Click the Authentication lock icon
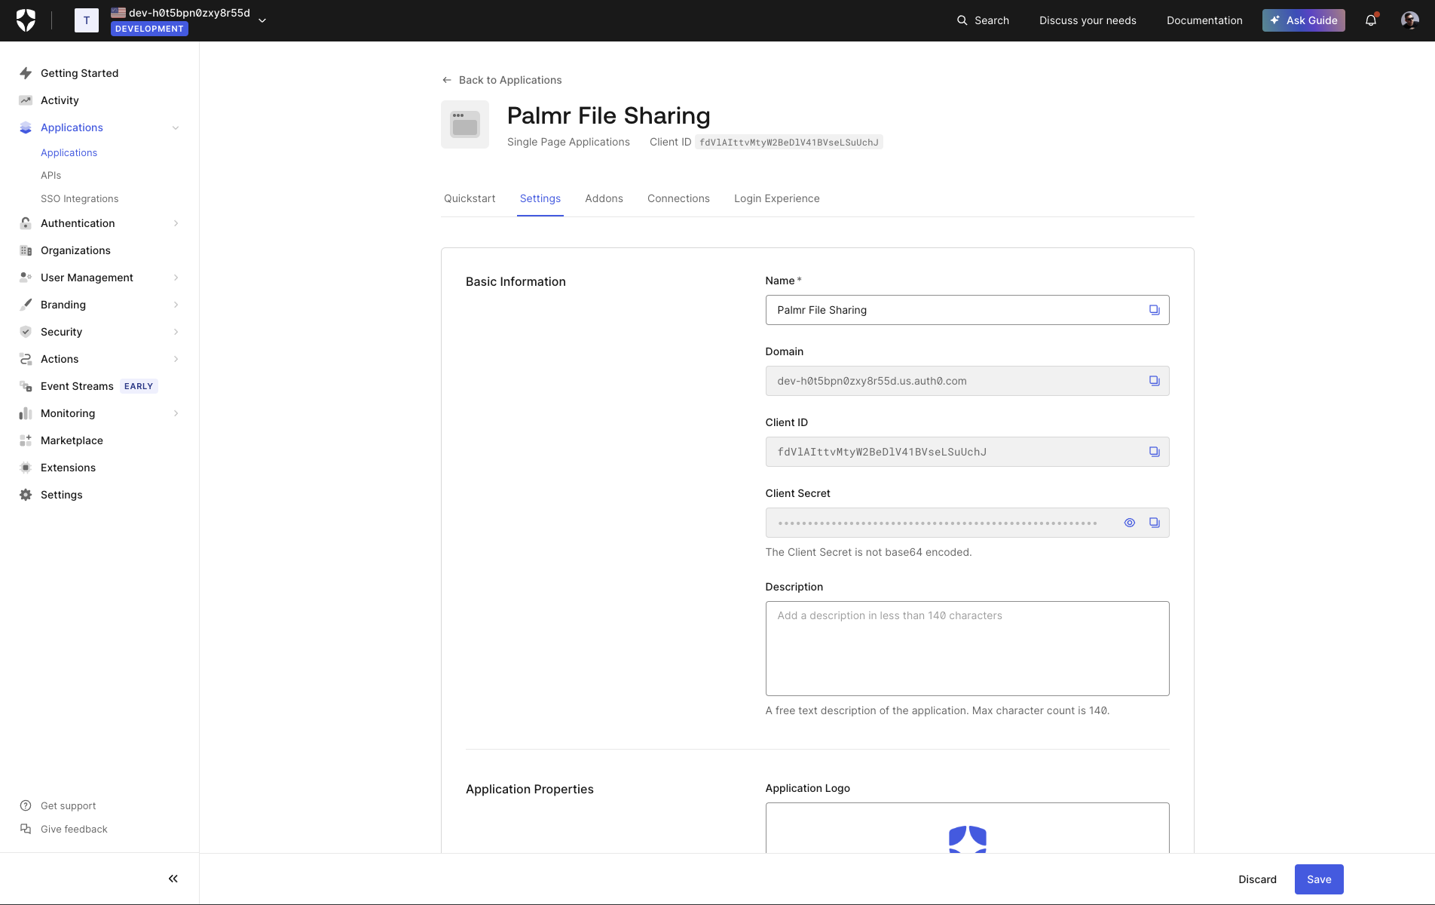 [26, 223]
